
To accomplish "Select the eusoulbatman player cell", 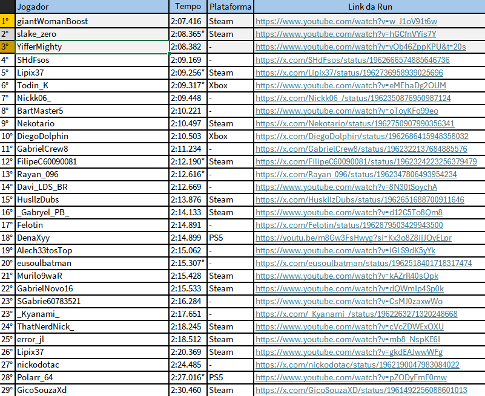I will point(92,263).
